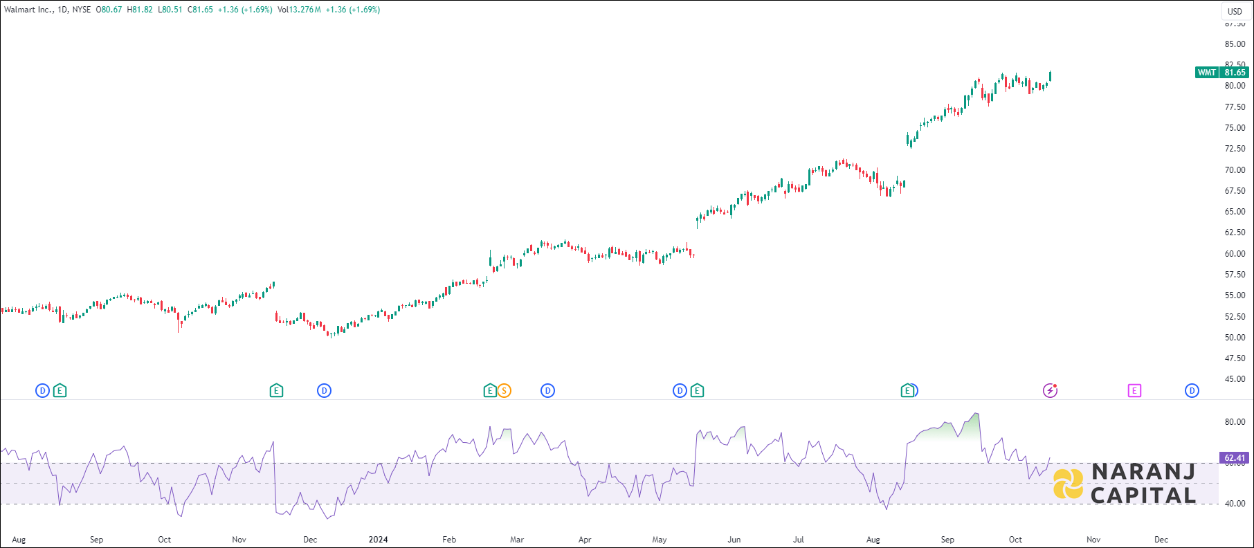Click the dividend D marker near December 2023
This screenshot has width=1254, height=548.
pos(324,391)
